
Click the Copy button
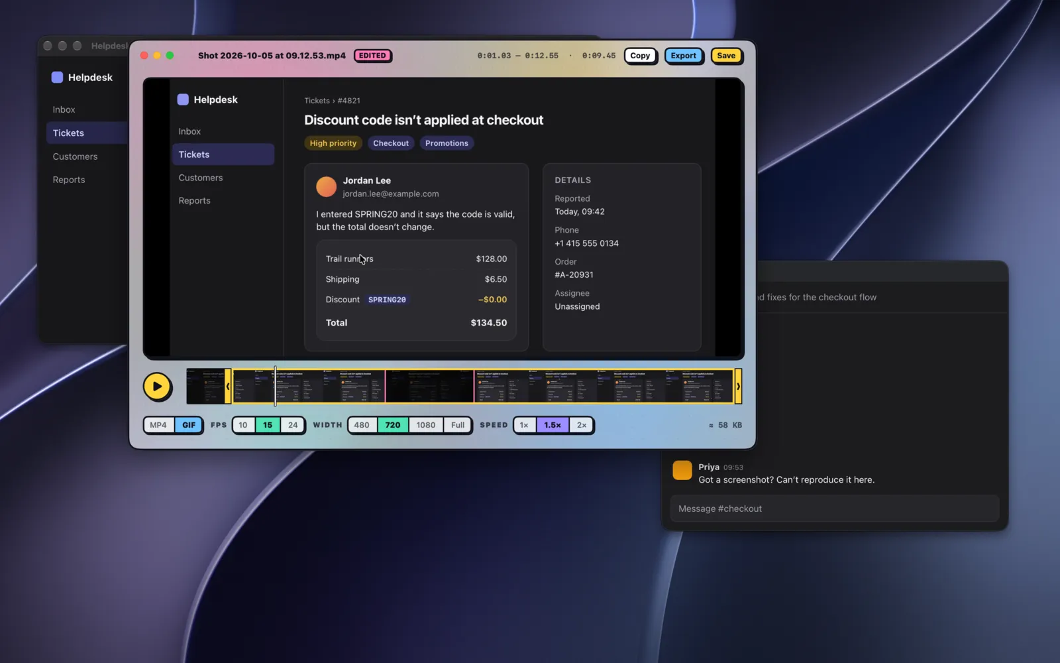tap(640, 56)
